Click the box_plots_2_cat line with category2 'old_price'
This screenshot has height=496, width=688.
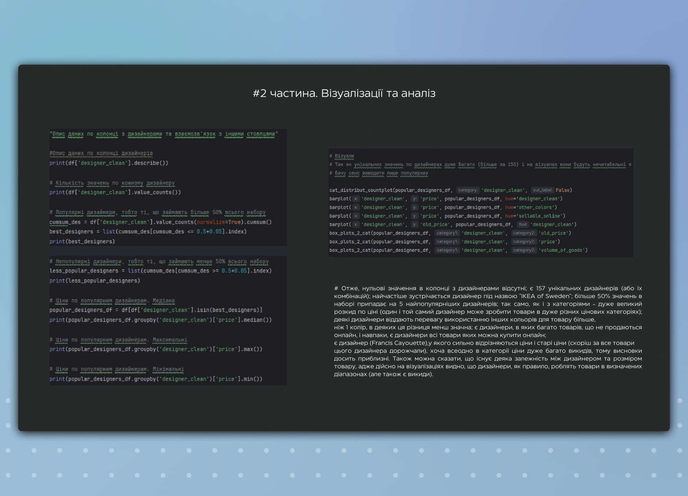(x=450, y=233)
